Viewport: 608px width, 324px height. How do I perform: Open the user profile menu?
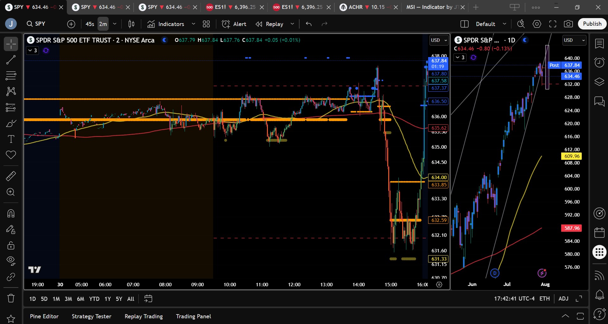coord(11,24)
